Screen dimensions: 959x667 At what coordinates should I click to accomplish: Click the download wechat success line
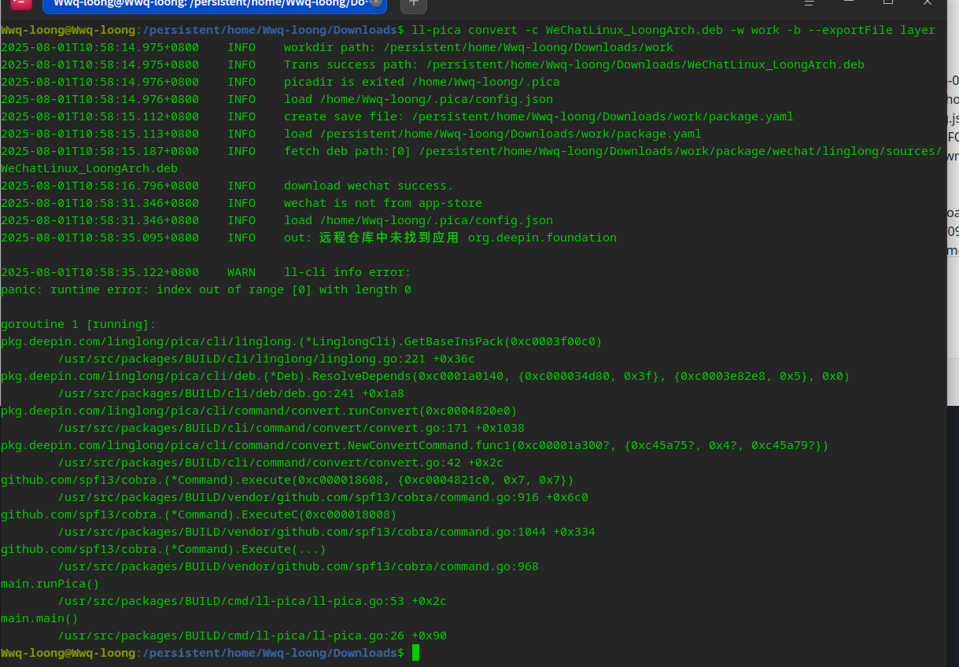227,186
